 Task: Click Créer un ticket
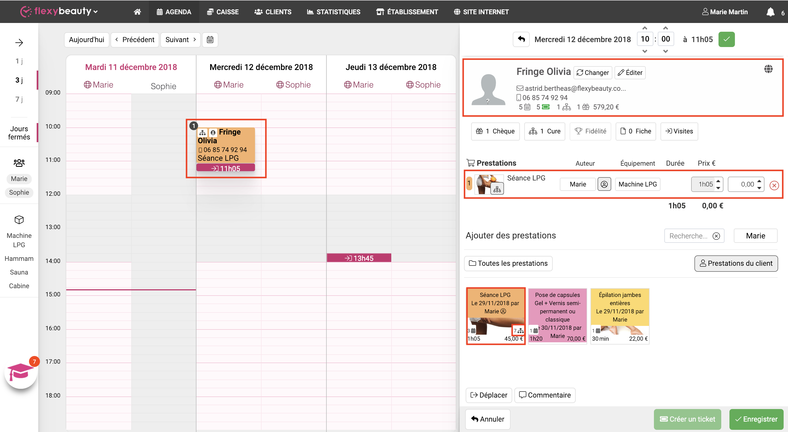[687, 419]
